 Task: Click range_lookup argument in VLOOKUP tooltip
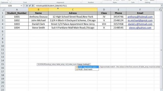[84, 64]
